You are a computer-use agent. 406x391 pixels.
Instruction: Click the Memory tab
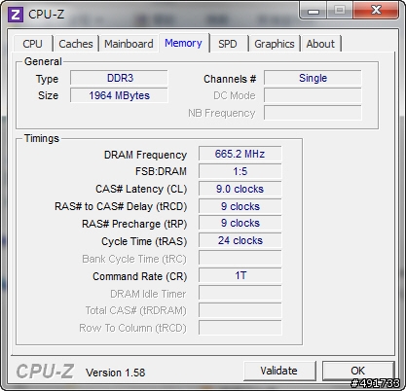[183, 43]
